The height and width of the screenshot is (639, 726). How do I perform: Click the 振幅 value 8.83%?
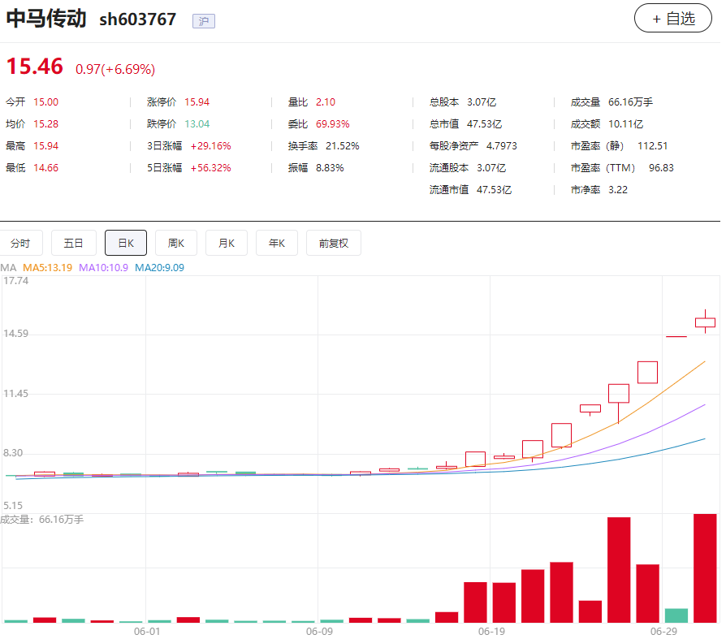(330, 167)
